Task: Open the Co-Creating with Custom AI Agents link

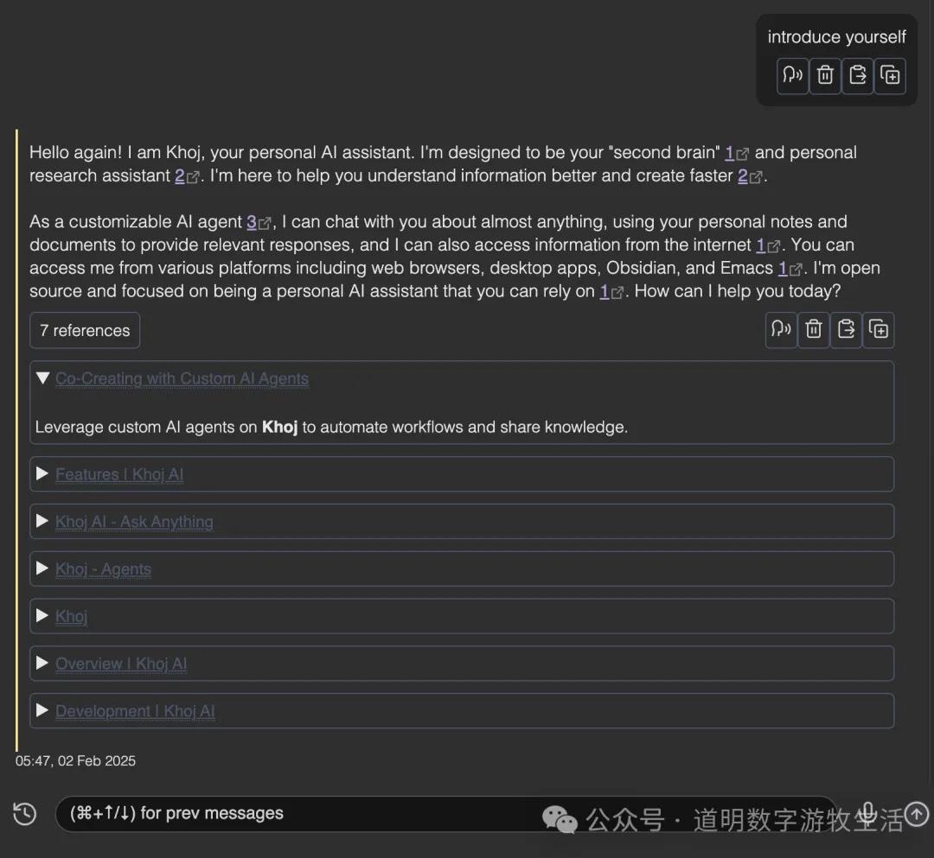Action: coord(182,378)
